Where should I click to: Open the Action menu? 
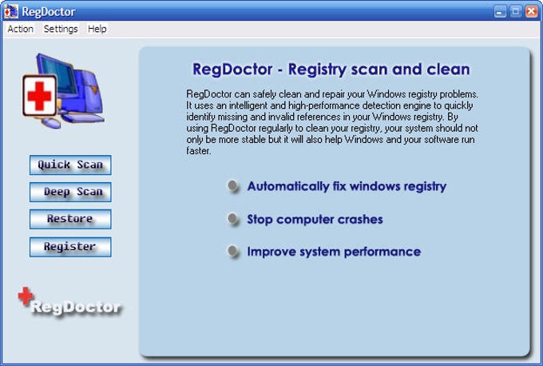coord(21,29)
